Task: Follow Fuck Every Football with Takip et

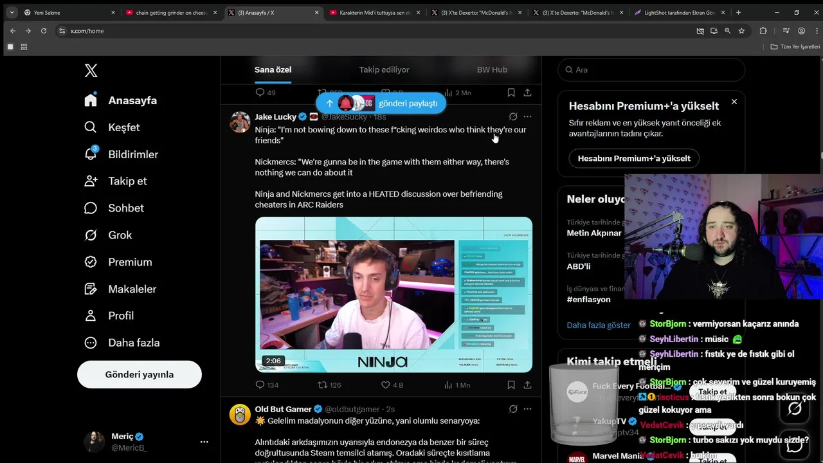Action: tap(712, 392)
